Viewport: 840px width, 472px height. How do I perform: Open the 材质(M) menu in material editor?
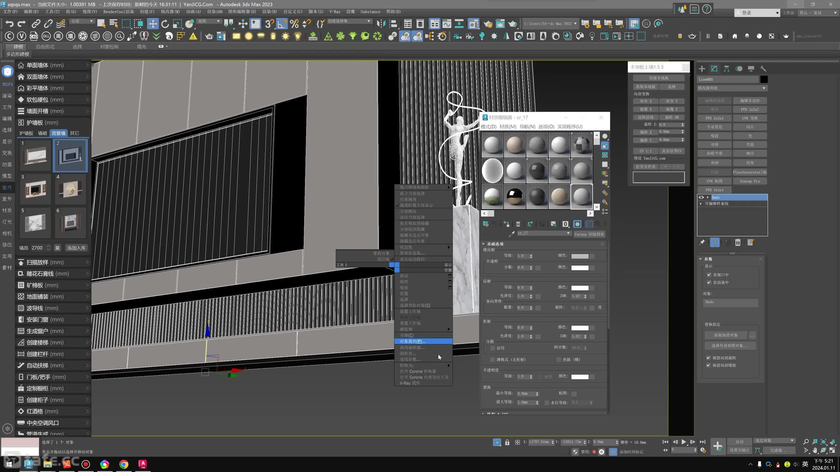tap(508, 127)
